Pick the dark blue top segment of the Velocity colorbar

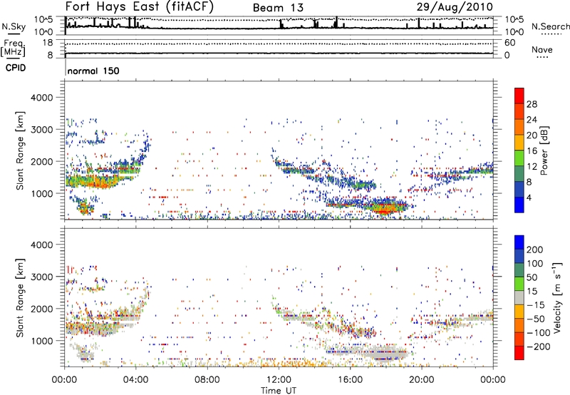pyautogui.click(x=519, y=242)
